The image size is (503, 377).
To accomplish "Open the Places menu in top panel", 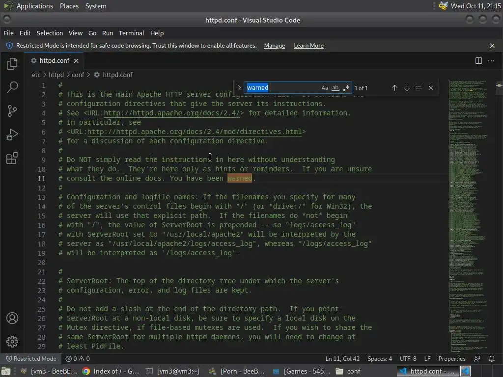I will 69,6.
